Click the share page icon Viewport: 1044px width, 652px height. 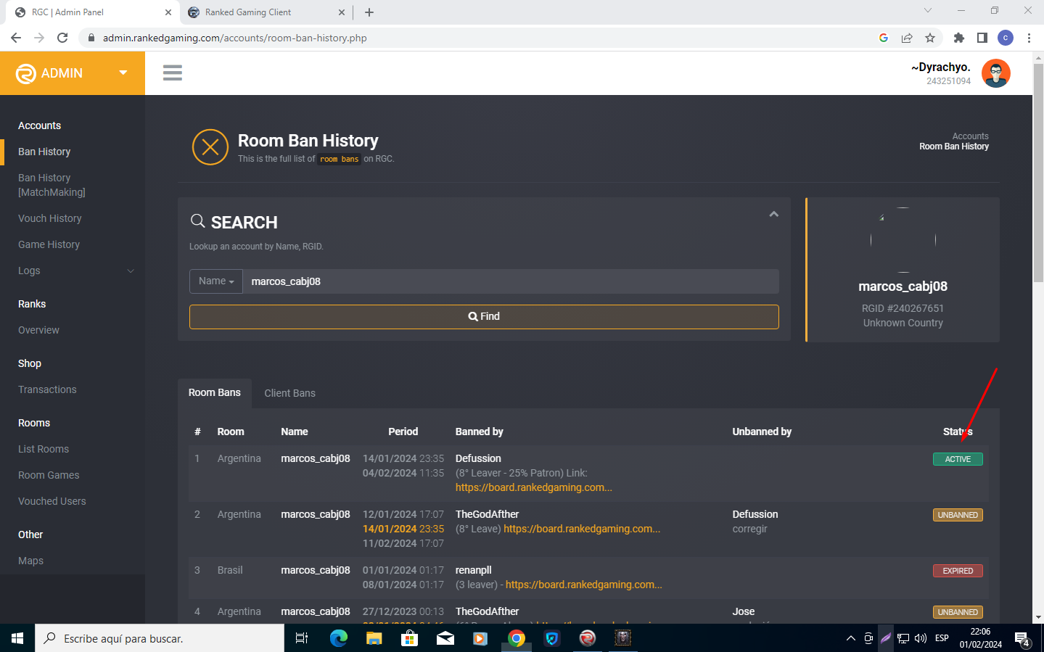point(907,38)
